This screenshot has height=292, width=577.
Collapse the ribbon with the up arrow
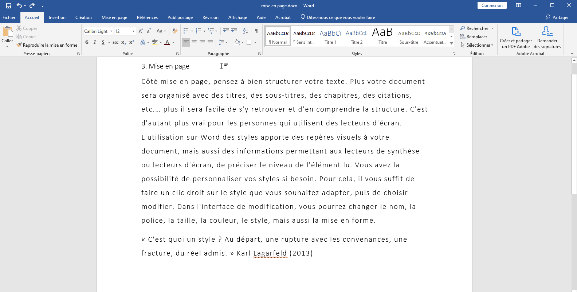(x=572, y=54)
